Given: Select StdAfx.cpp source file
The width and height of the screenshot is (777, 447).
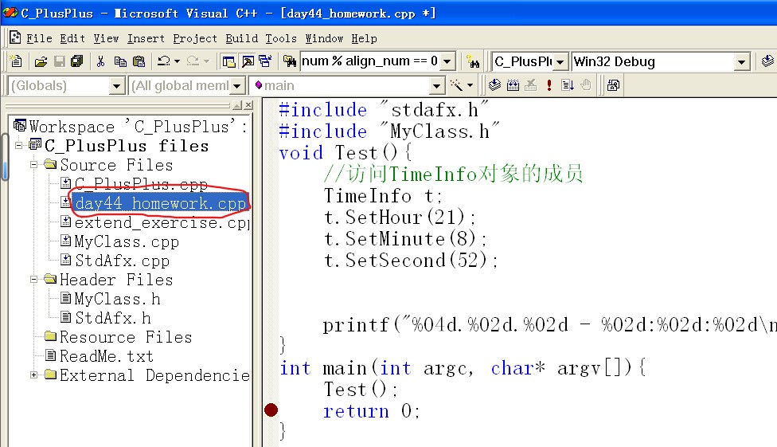Looking at the screenshot, I should (x=122, y=261).
